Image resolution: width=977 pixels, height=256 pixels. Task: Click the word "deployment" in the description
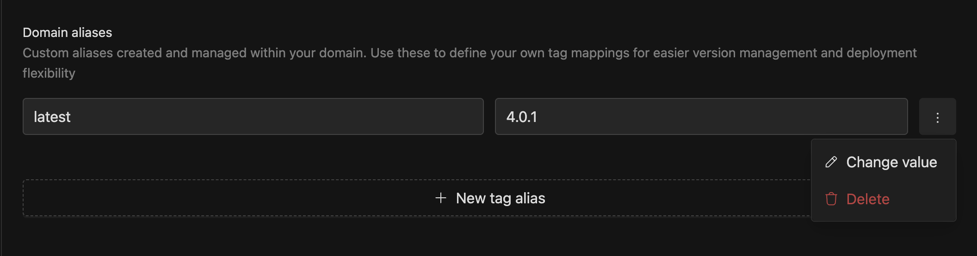[x=881, y=53]
